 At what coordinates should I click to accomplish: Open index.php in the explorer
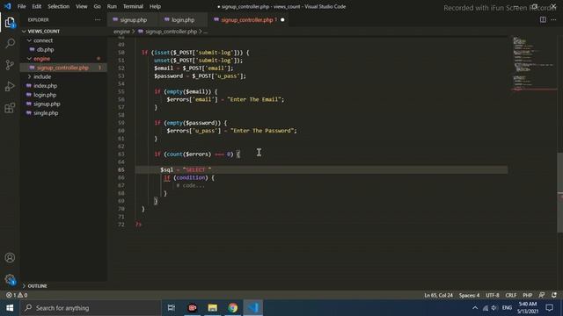coord(45,86)
